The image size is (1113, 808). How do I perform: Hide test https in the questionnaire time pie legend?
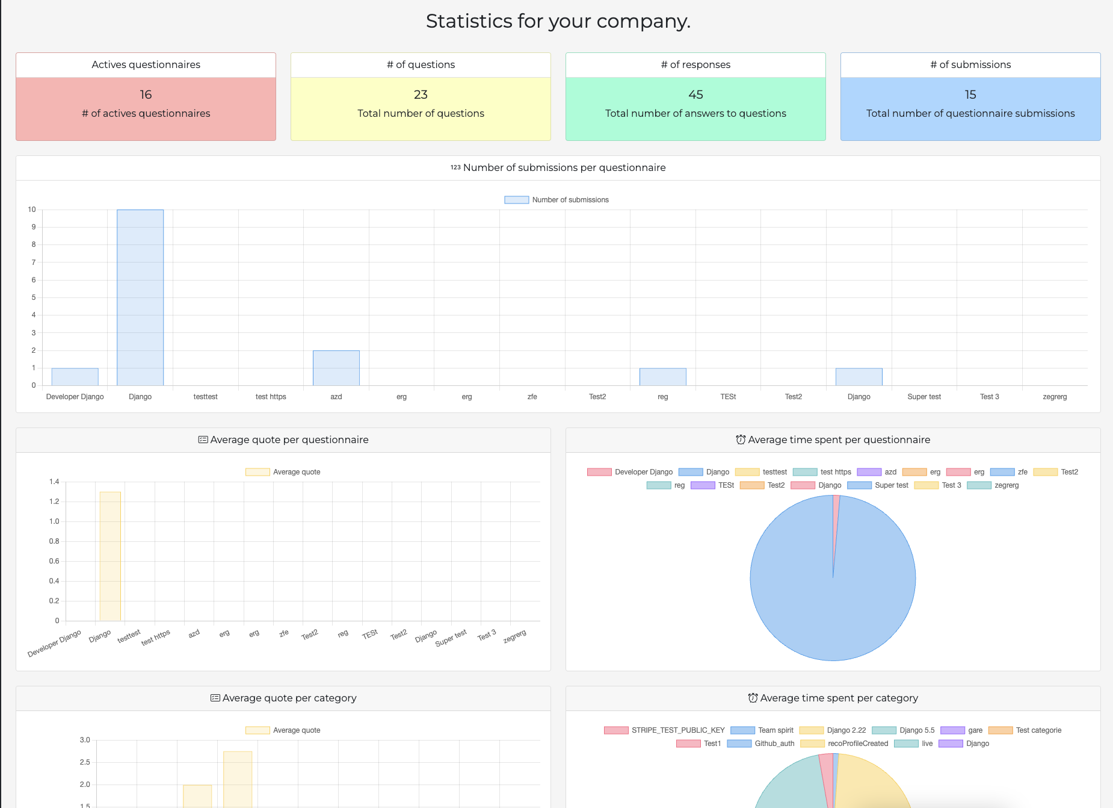822,472
